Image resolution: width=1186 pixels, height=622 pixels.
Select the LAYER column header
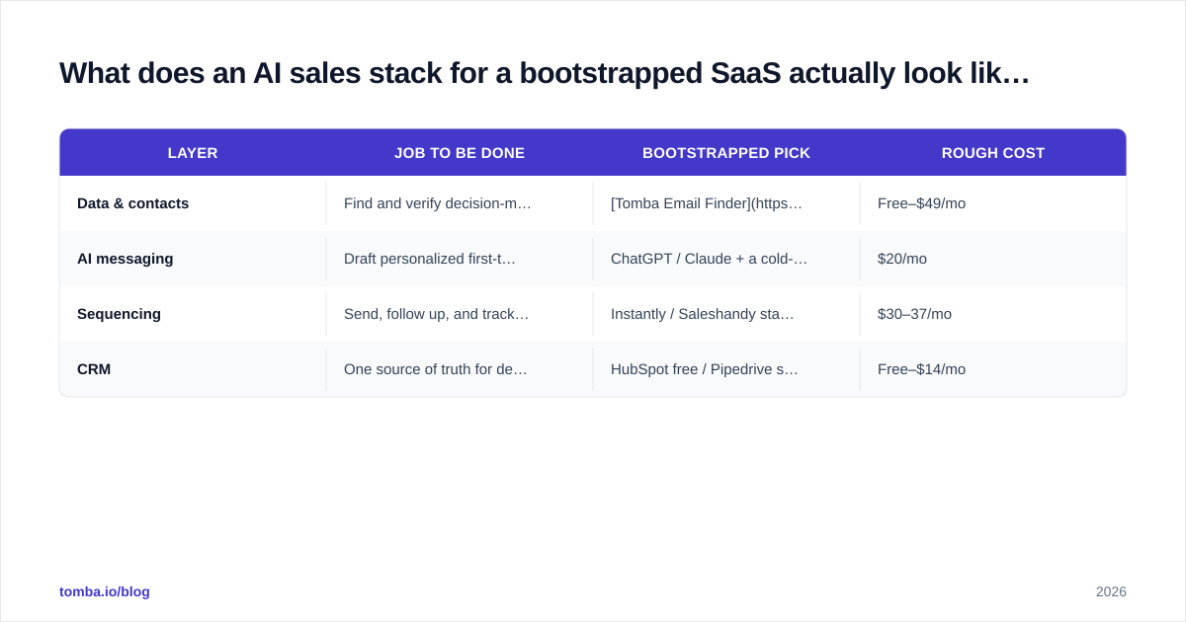click(193, 153)
